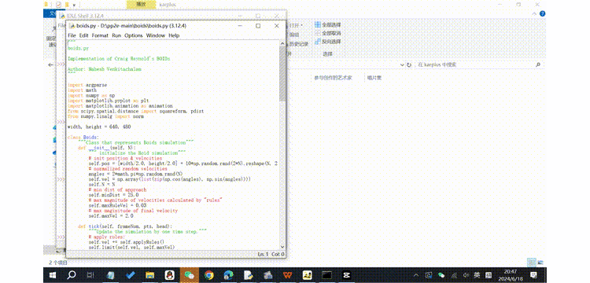
Task: Open the Run menu
Action: coord(116,35)
